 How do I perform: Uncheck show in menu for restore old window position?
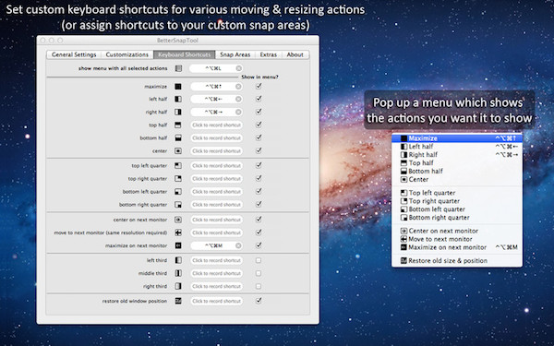(x=259, y=301)
